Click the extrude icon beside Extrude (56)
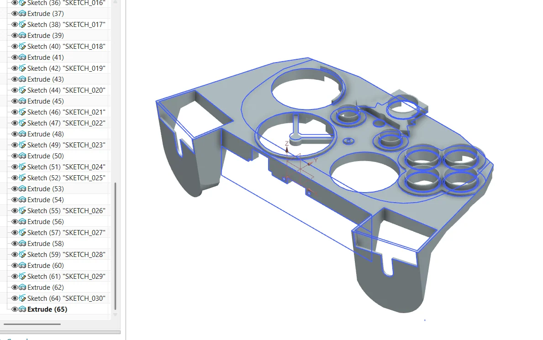Viewport: 543px width, 340px height. click(x=22, y=222)
